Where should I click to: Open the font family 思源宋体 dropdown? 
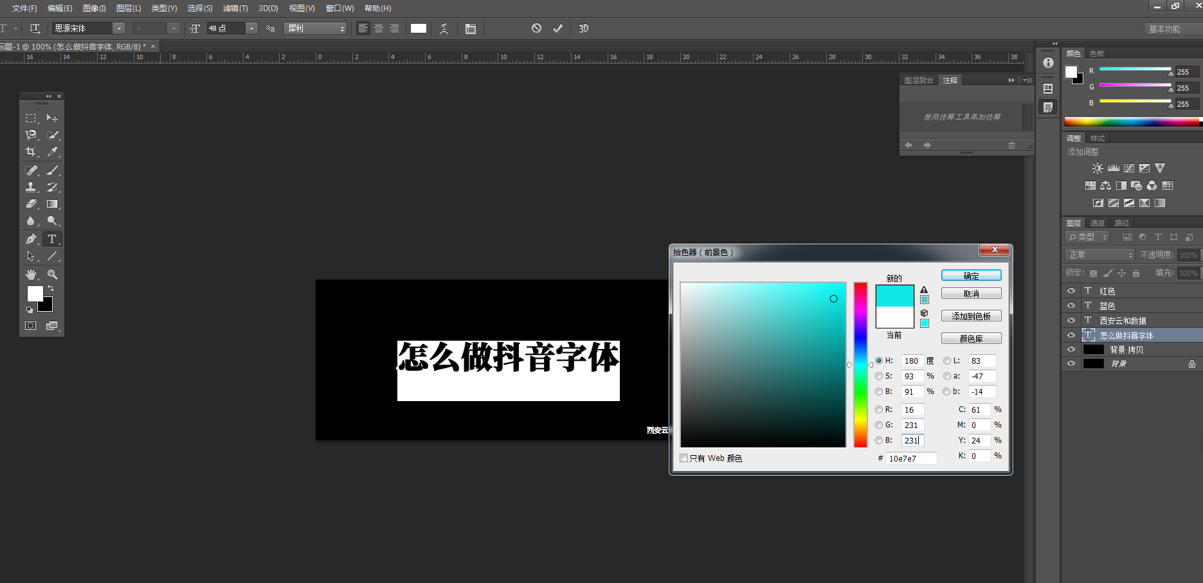point(119,28)
